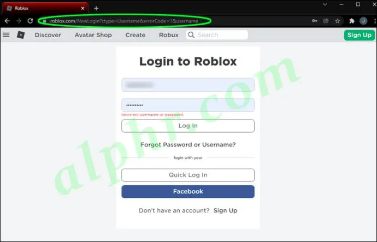Open the browser extensions puzzle icon
Image resolution: width=377 pixels, height=242 pixels.
(352, 21)
